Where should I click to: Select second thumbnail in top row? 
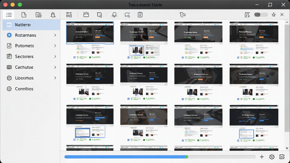pos(144,33)
